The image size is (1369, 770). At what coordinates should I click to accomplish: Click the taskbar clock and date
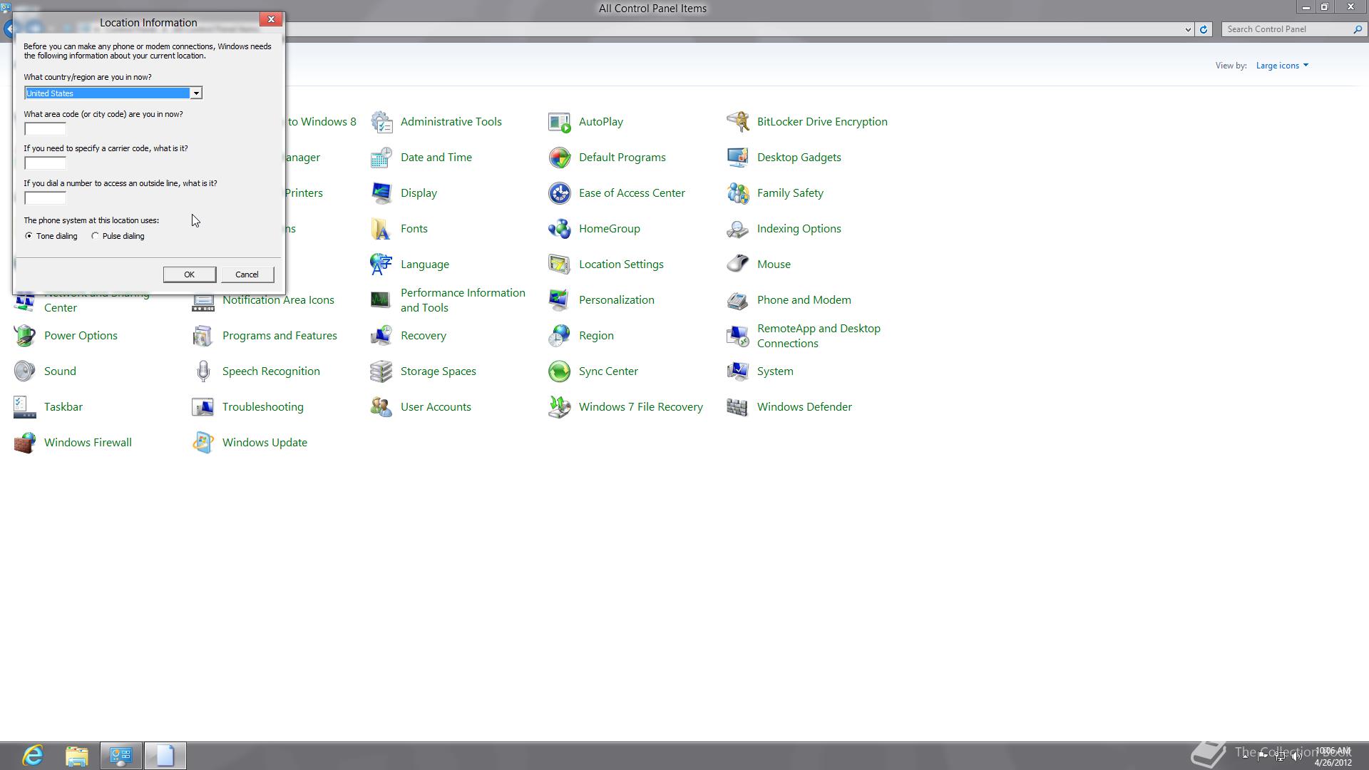click(x=1333, y=756)
